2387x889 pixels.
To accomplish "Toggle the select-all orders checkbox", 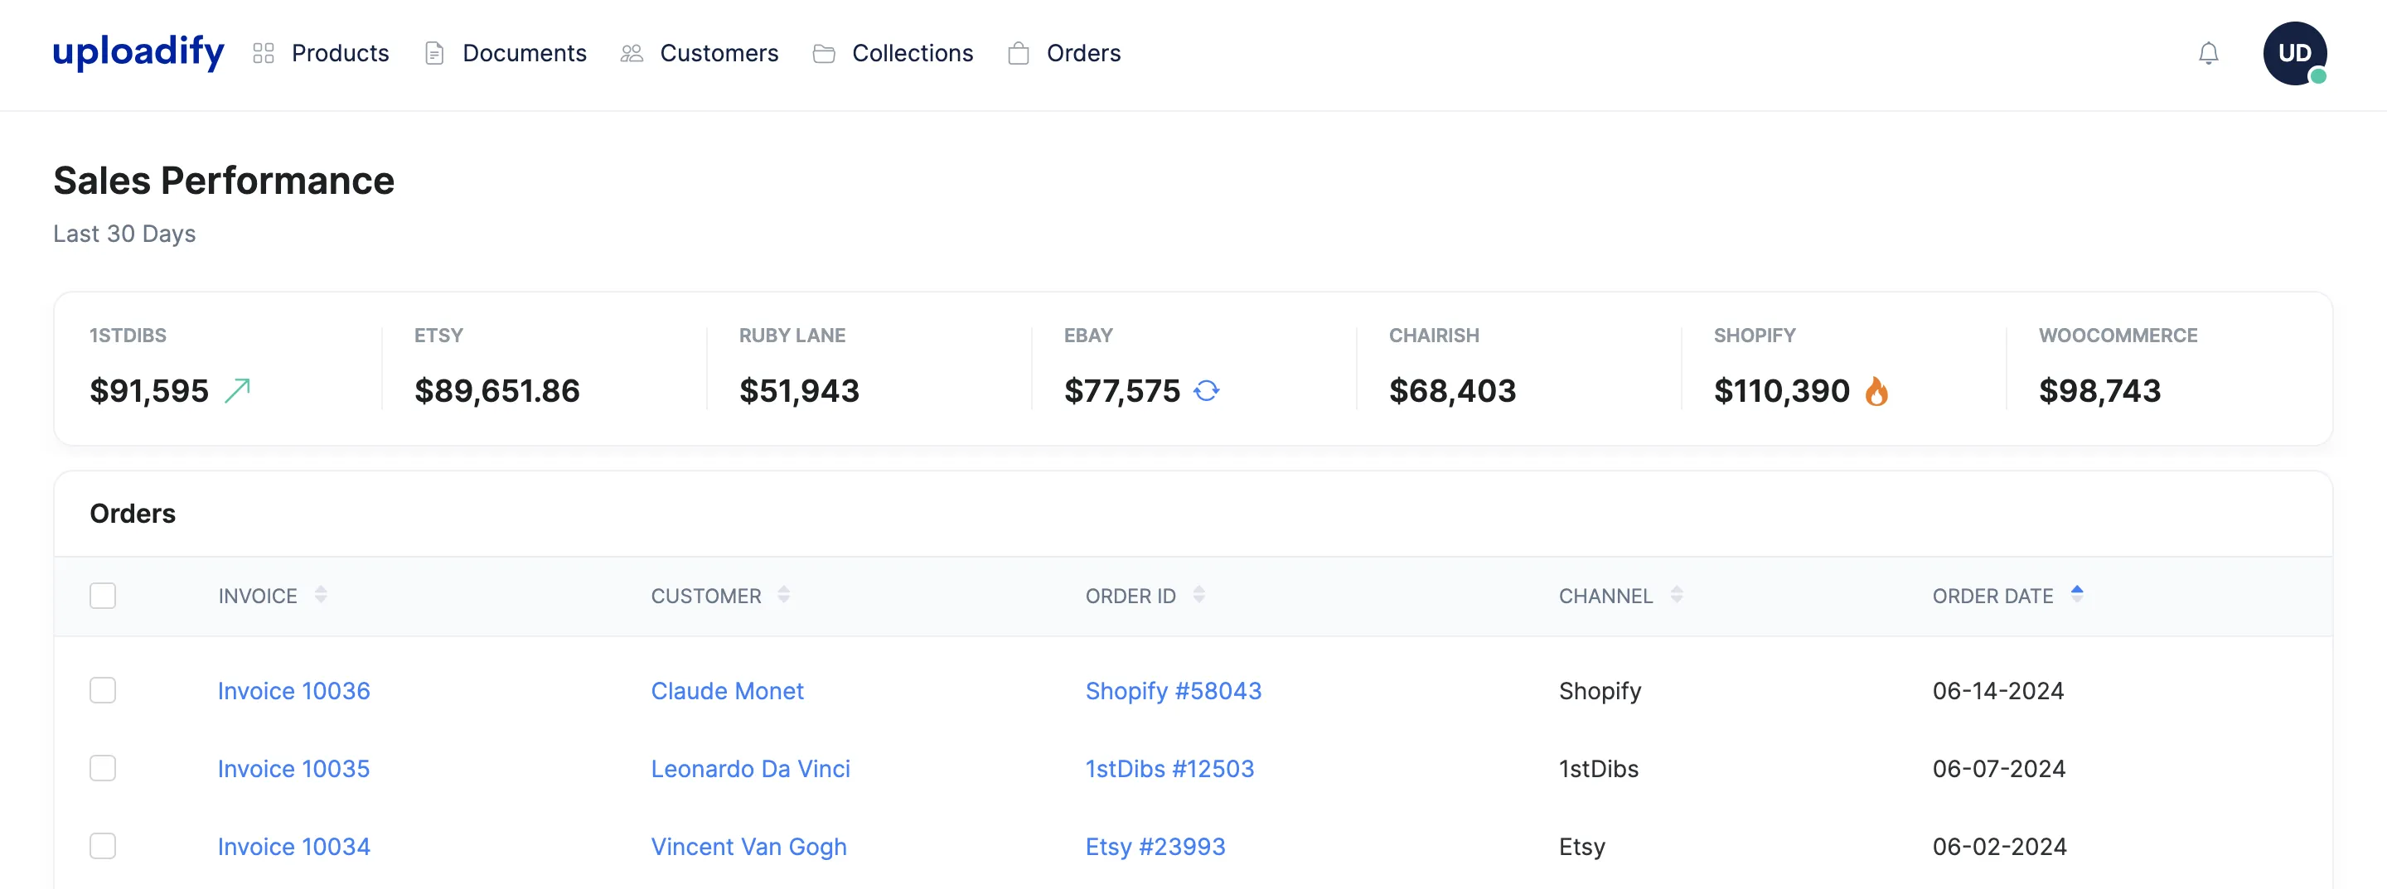I will [x=103, y=596].
